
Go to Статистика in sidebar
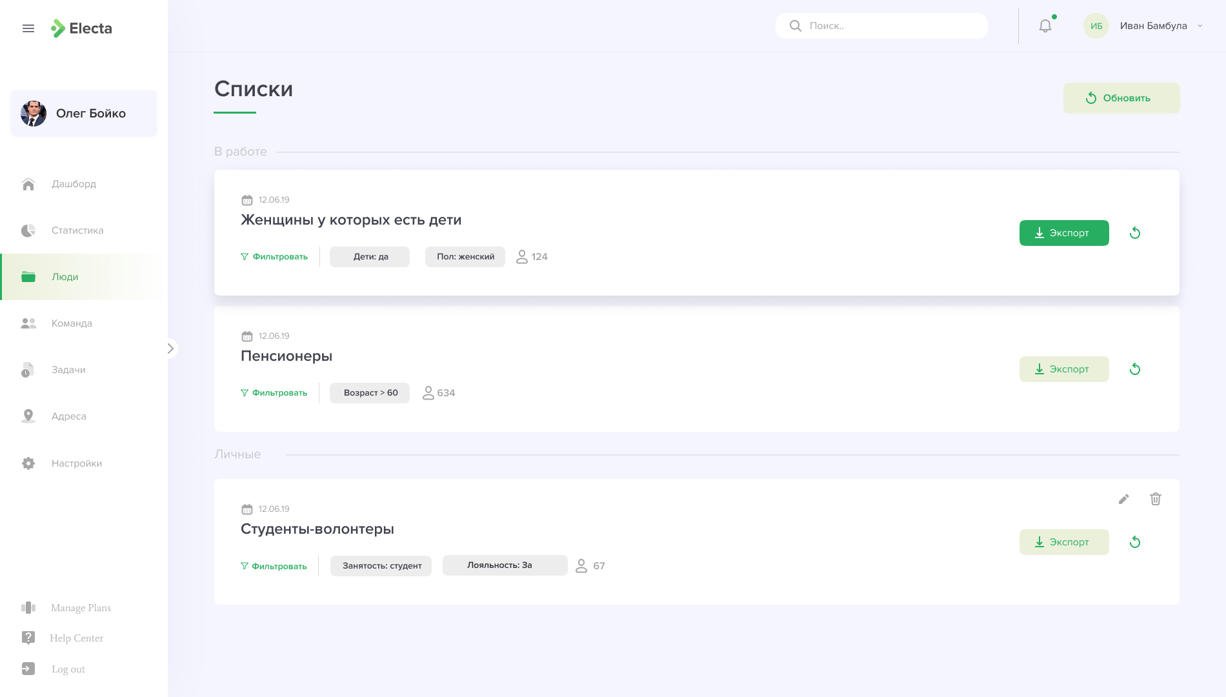tap(77, 230)
